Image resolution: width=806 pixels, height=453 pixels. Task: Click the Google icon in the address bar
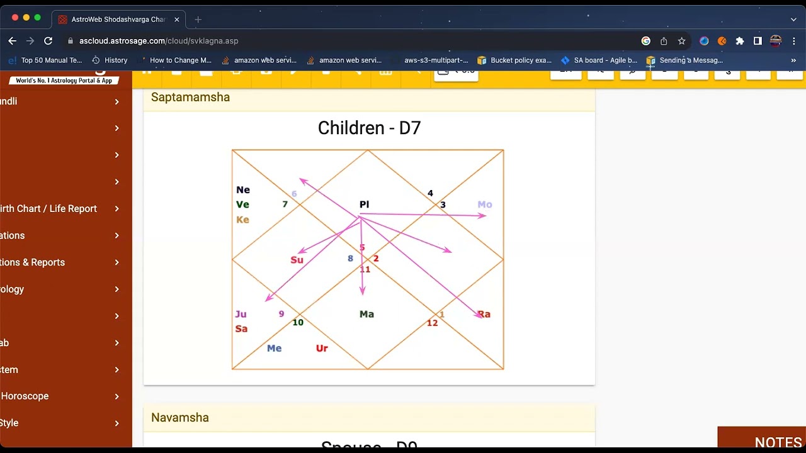point(646,41)
